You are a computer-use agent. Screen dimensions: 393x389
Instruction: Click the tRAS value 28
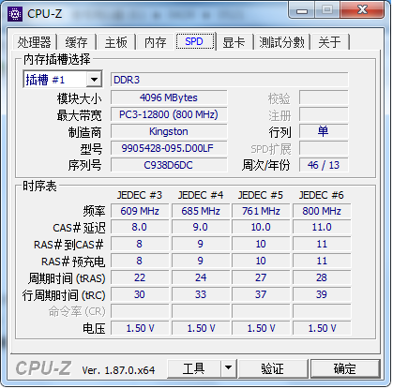[x=322, y=277]
